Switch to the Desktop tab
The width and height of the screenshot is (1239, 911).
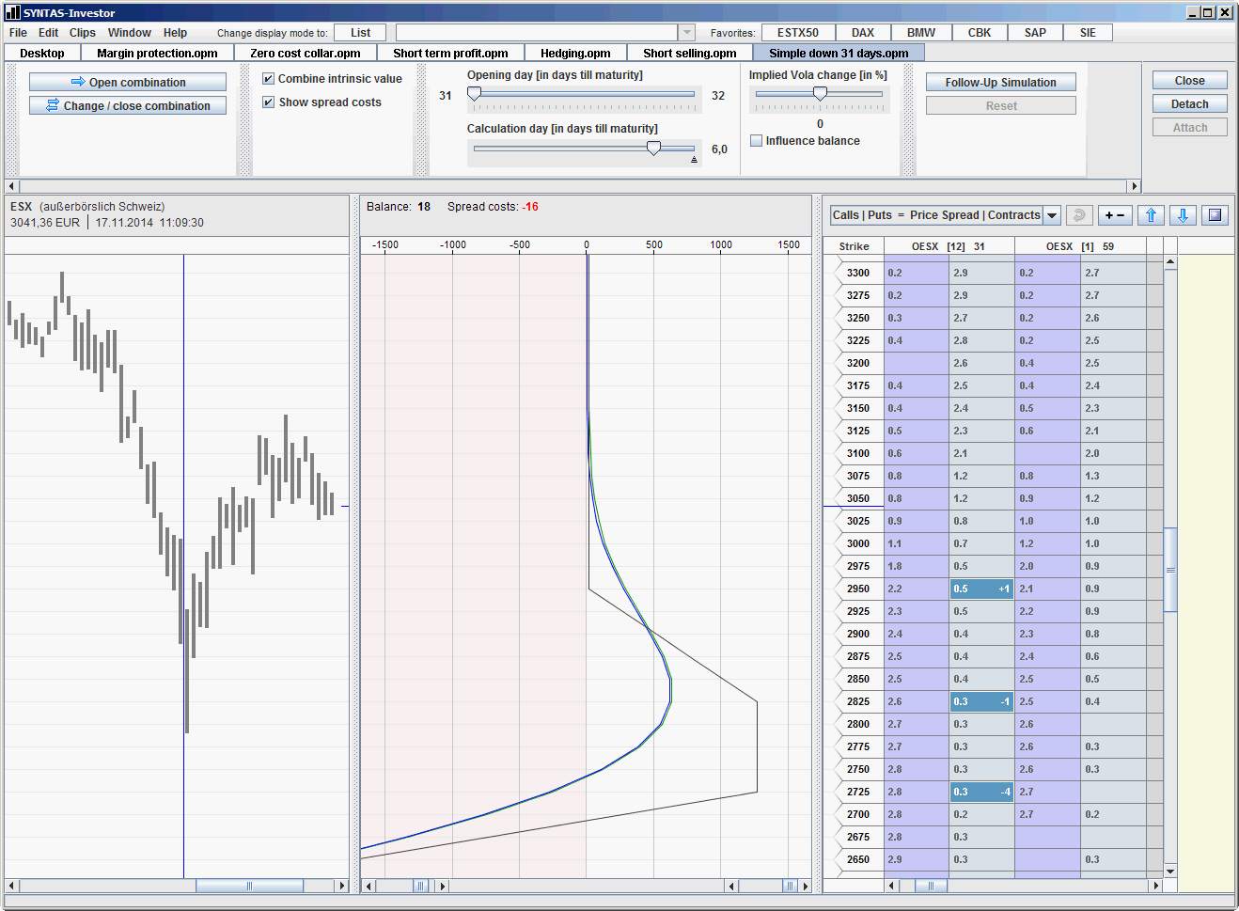42,54
